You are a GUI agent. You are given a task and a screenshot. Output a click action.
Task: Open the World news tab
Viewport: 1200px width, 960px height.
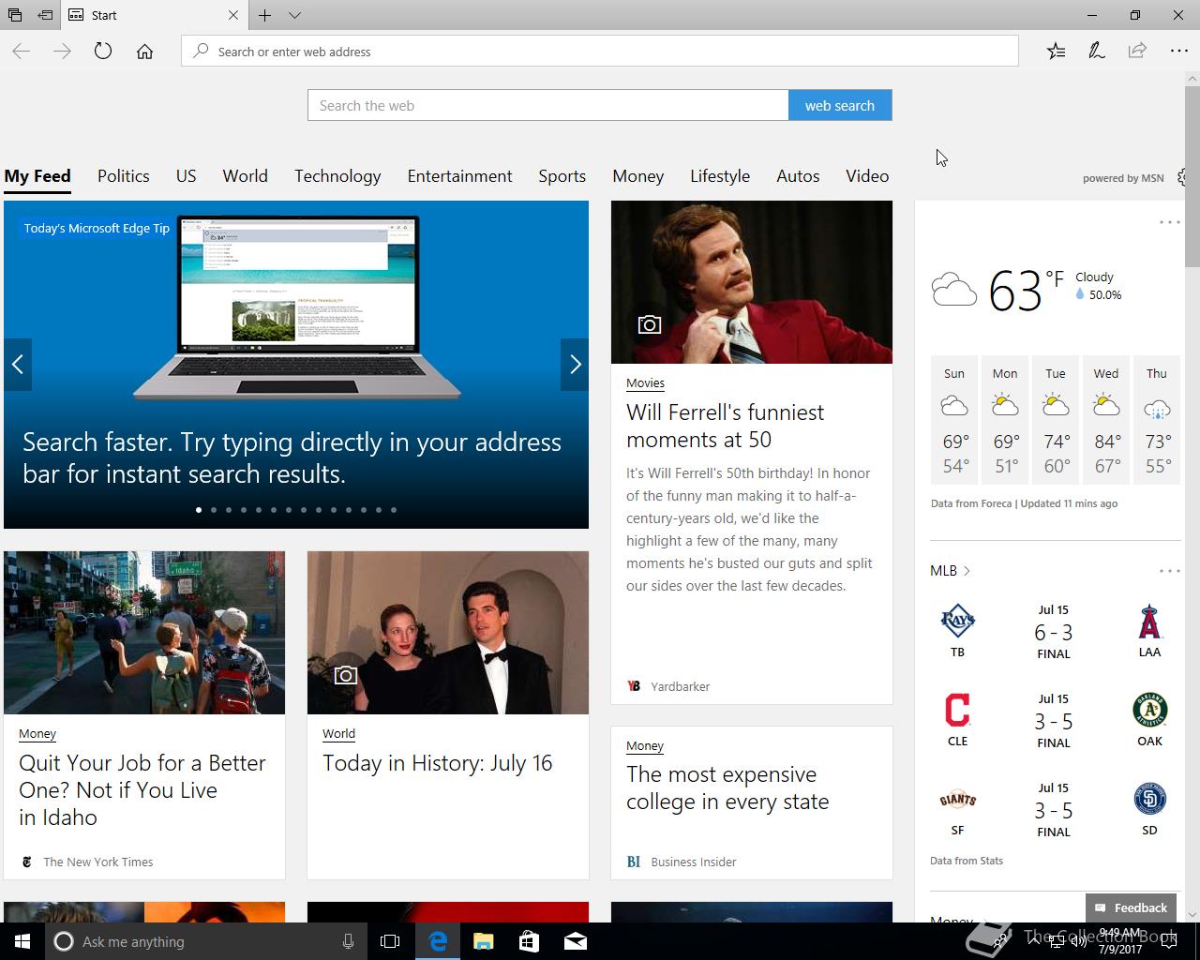246,176
